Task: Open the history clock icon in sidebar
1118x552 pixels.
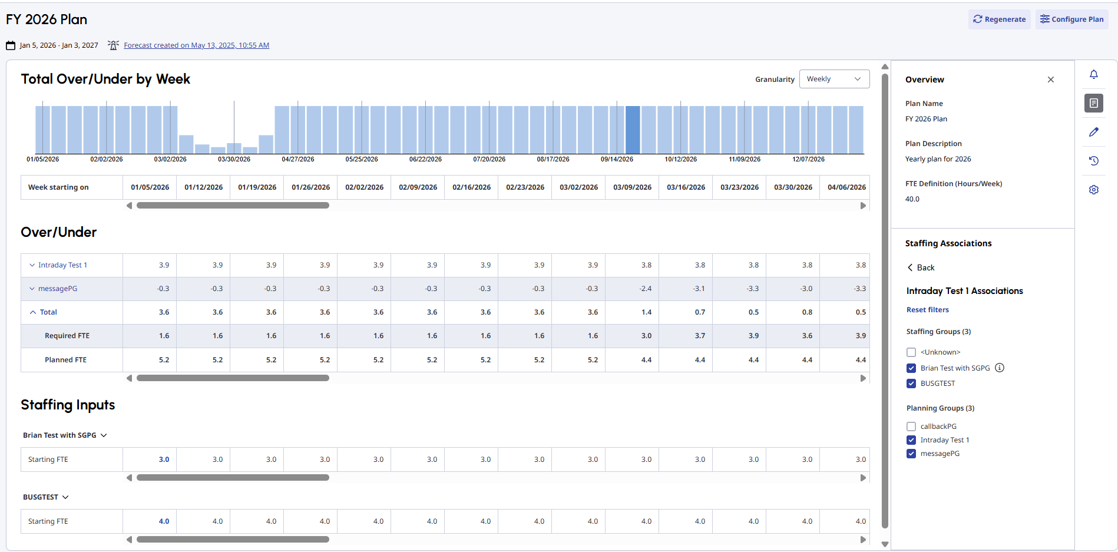Action: 1093,161
